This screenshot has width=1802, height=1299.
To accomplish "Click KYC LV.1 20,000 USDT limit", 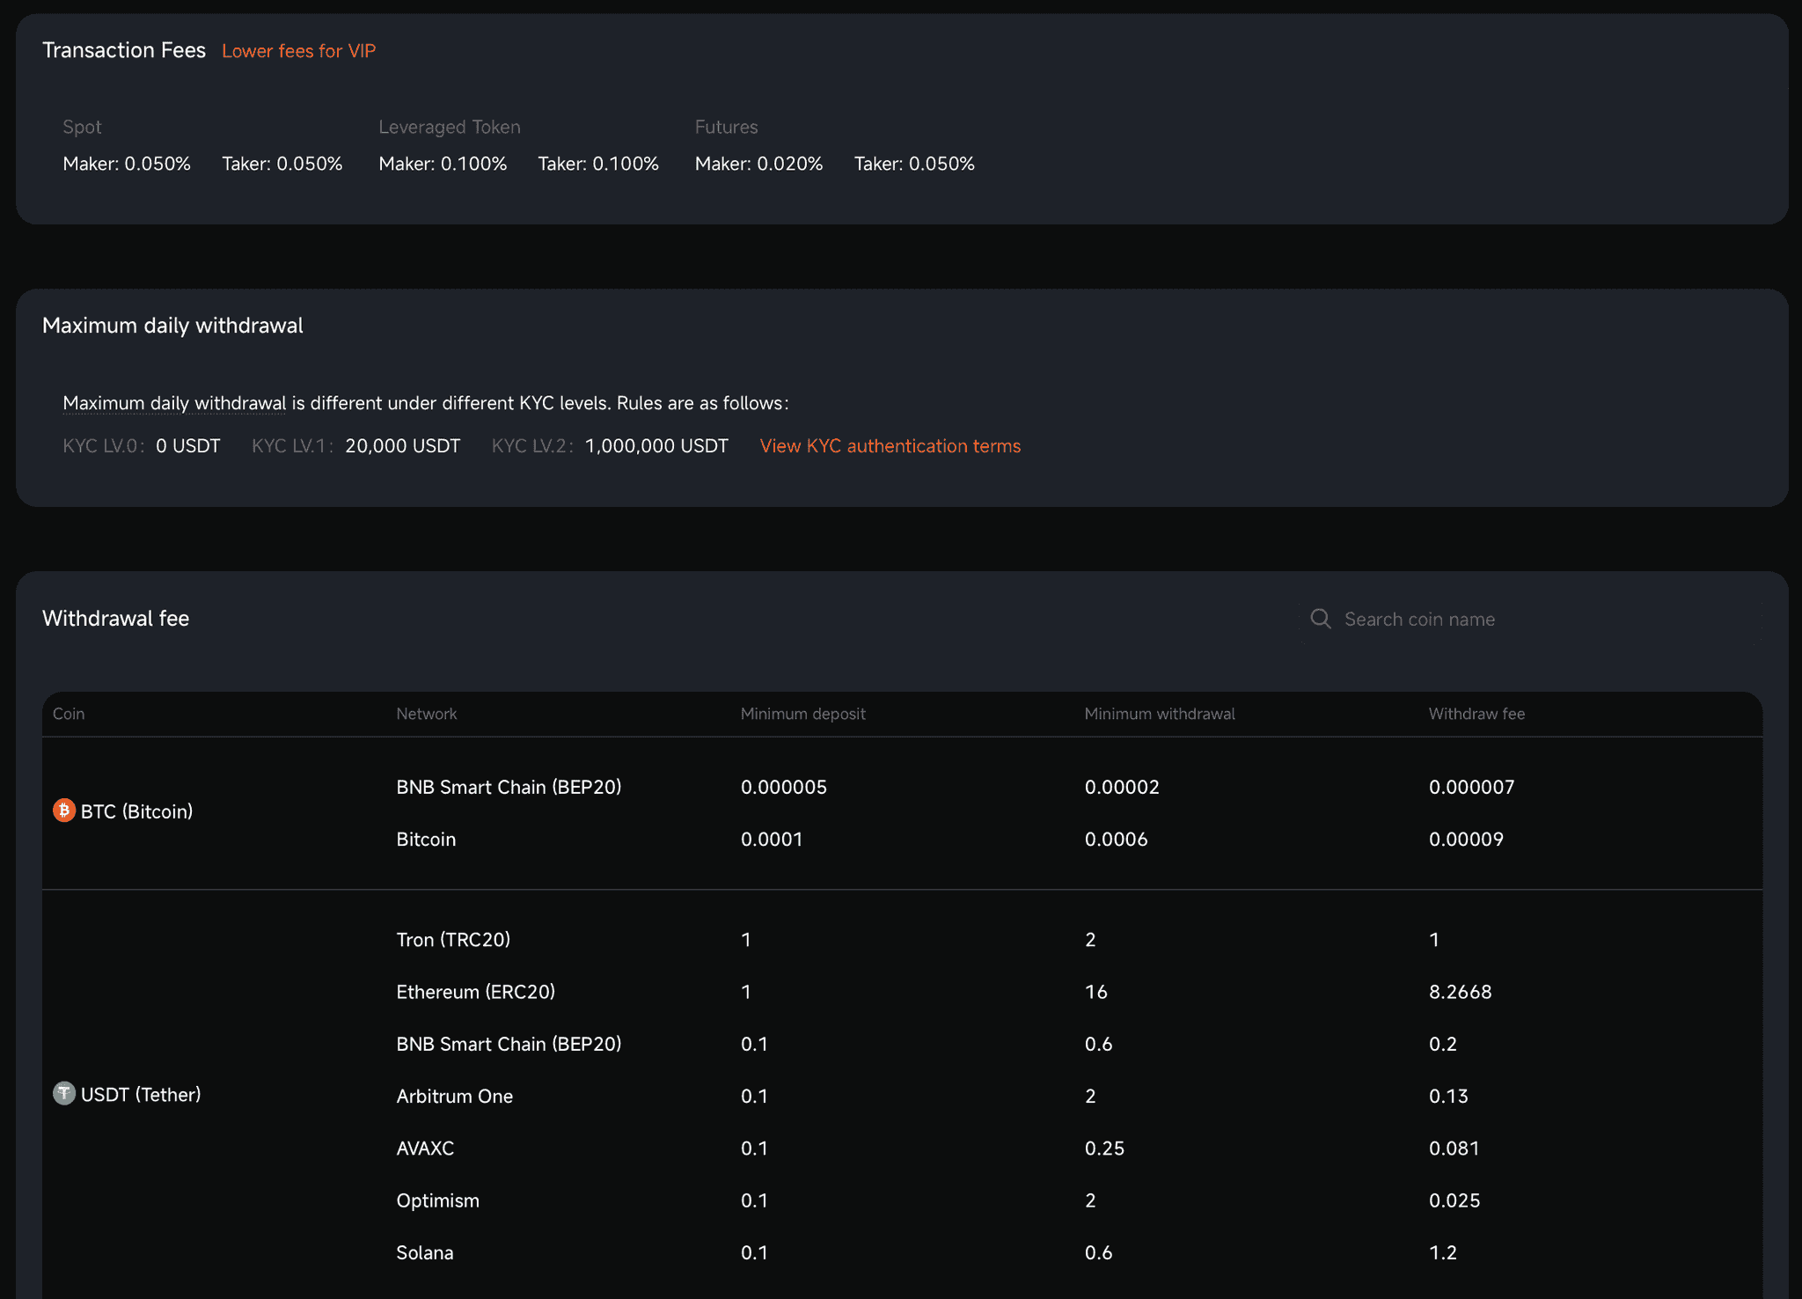I will pyautogui.click(x=356, y=446).
